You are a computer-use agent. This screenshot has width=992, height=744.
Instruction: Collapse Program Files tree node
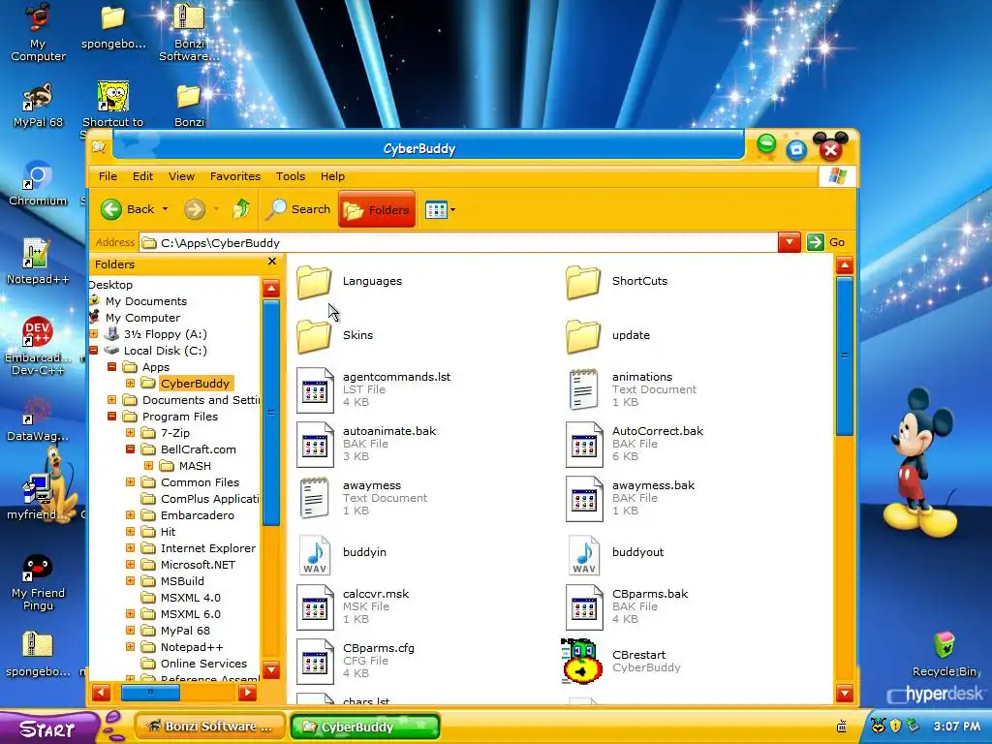pyautogui.click(x=112, y=416)
